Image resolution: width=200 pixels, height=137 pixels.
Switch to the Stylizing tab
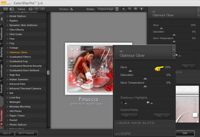(x=2, y=52)
